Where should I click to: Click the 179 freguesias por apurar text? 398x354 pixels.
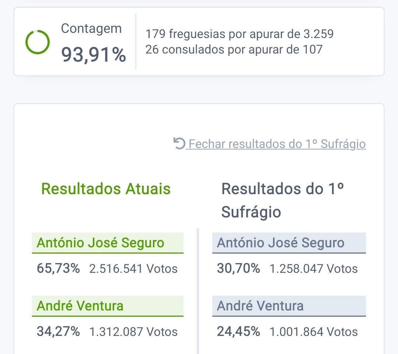240,34
